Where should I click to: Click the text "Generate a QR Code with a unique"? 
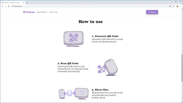107,39
